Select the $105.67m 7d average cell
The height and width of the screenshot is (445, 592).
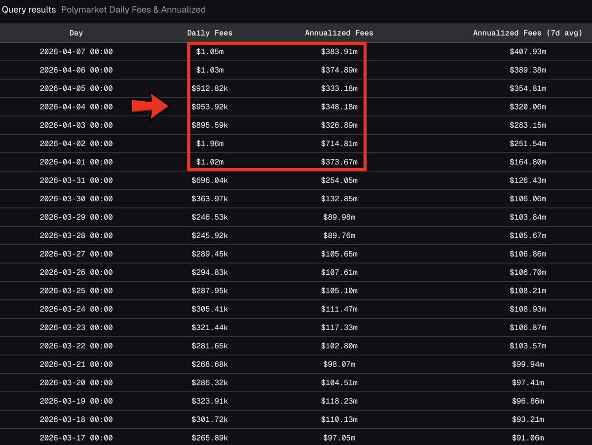(528, 236)
